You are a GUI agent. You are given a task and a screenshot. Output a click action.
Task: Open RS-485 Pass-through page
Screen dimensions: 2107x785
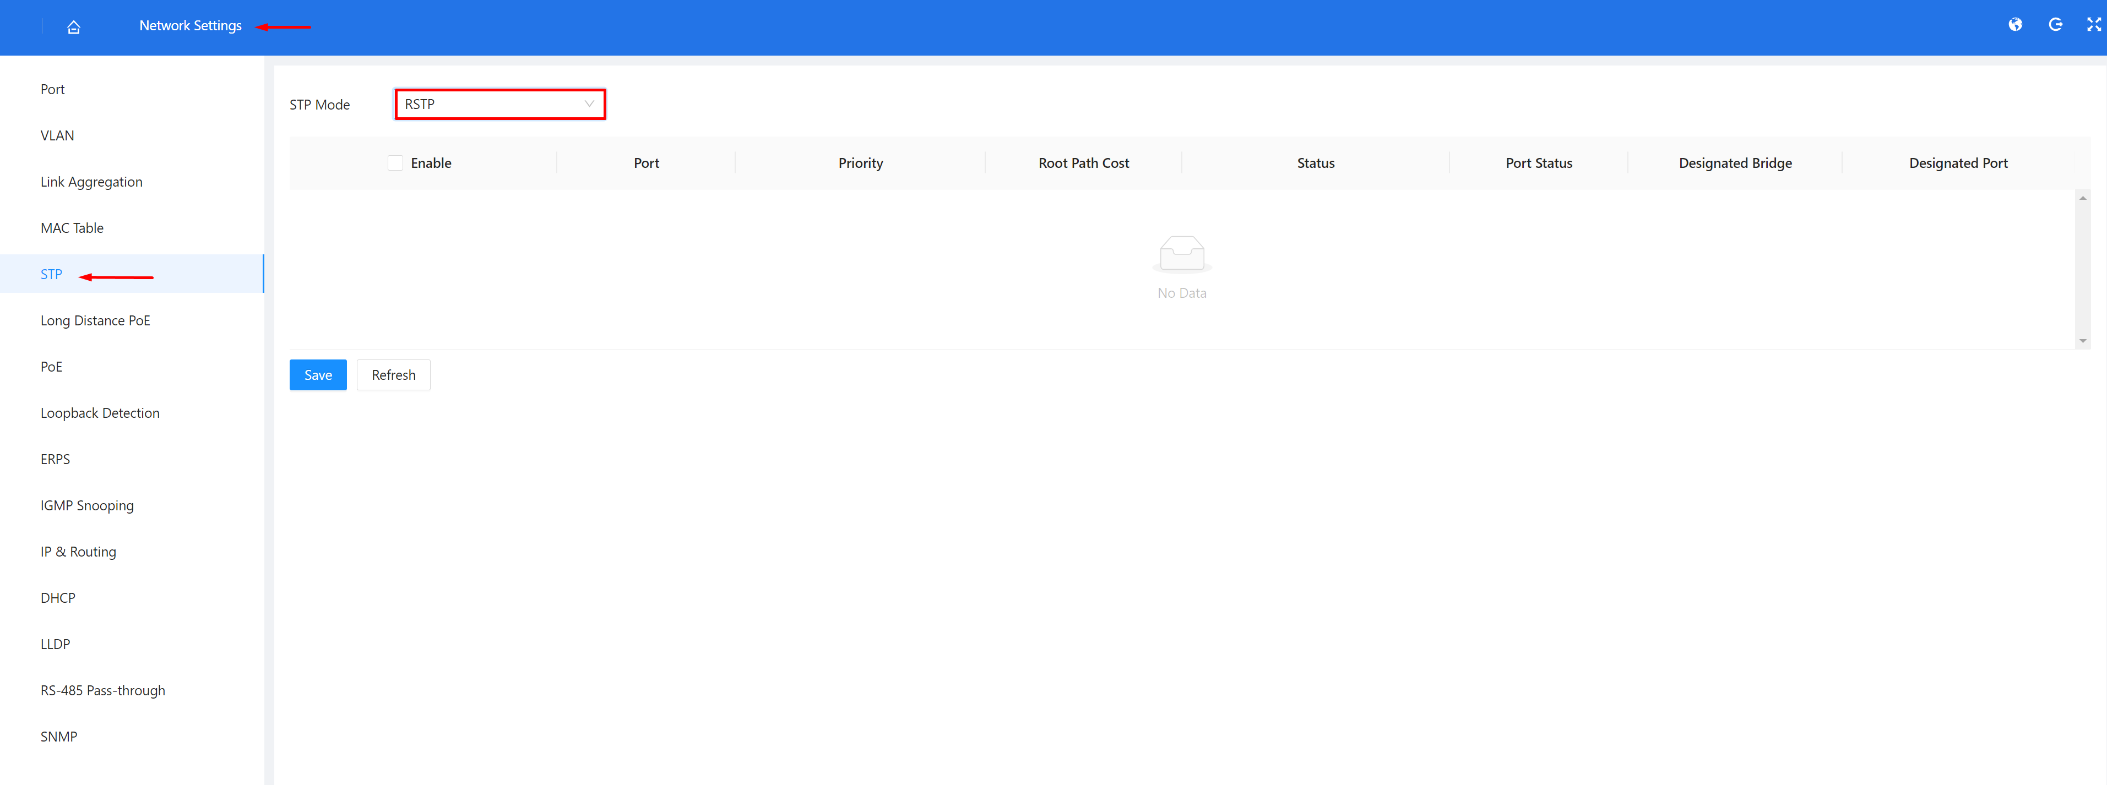103,690
